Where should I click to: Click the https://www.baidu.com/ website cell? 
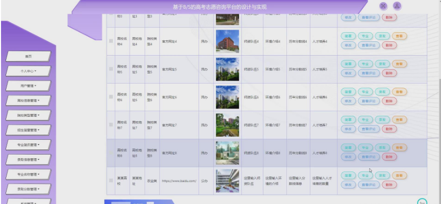[x=179, y=181]
